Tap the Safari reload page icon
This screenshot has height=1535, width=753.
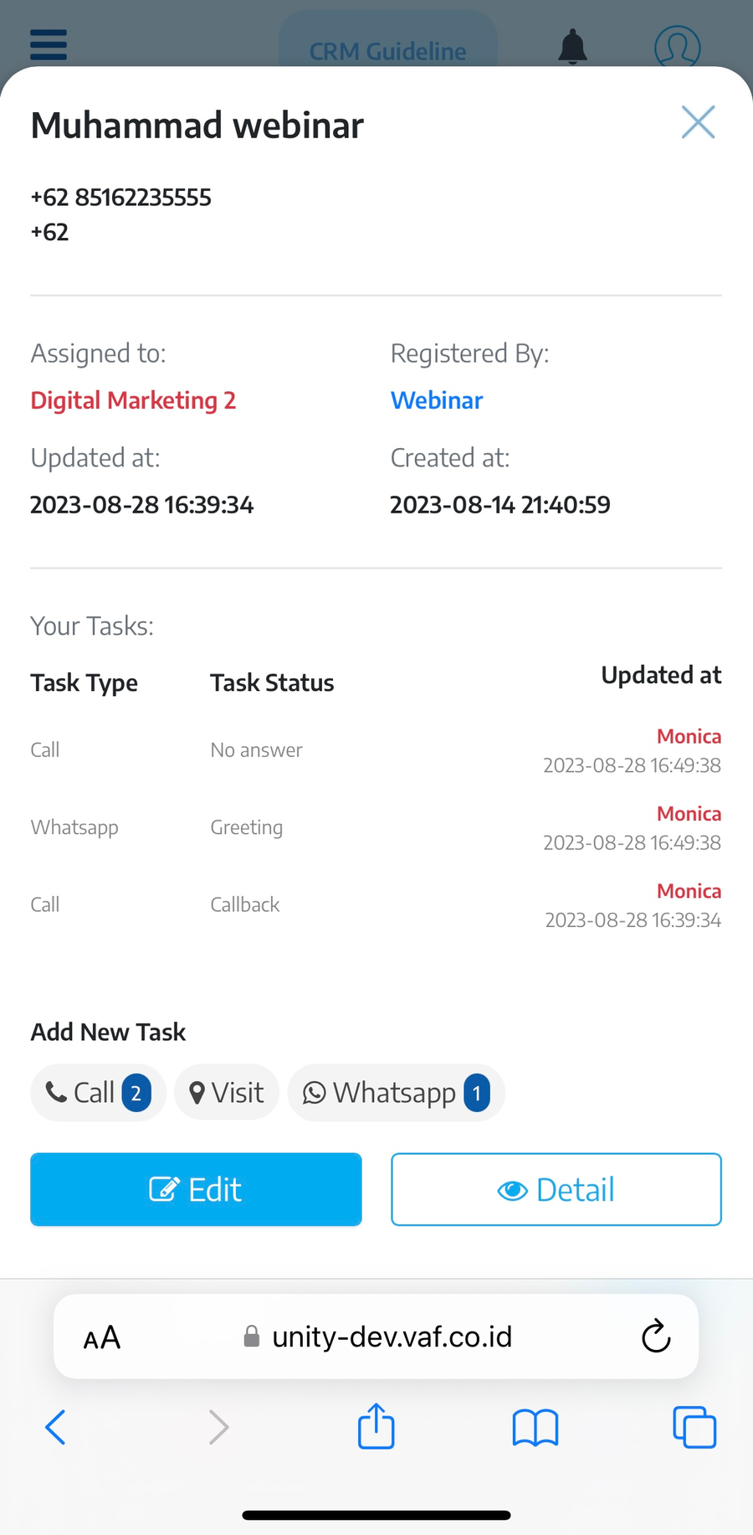click(656, 1337)
